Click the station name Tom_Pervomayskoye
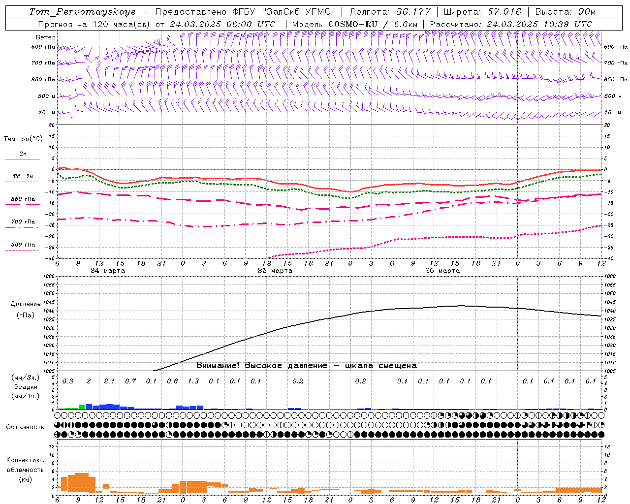This screenshot has width=630, height=504. pos(82,12)
